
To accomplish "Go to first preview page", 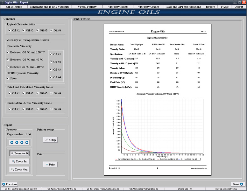I will 12,143.
